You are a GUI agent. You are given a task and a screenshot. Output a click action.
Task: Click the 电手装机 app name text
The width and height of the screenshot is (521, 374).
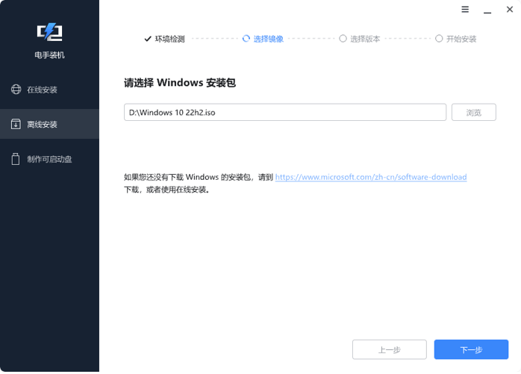pos(49,54)
